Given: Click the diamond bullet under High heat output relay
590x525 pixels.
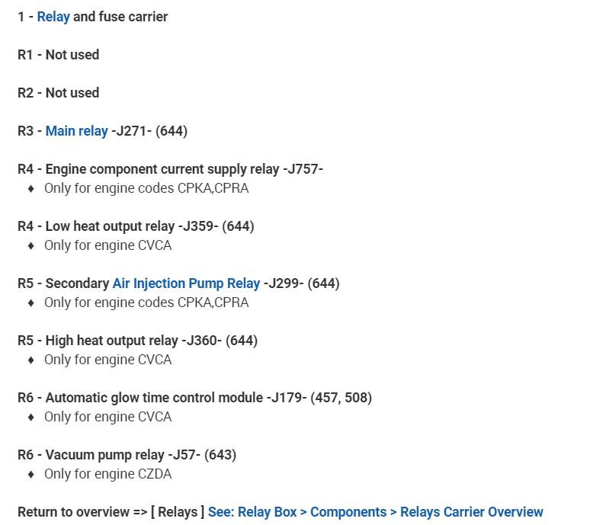Looking at the screenshot, I should pyautogui.click(x=30, y=360).
